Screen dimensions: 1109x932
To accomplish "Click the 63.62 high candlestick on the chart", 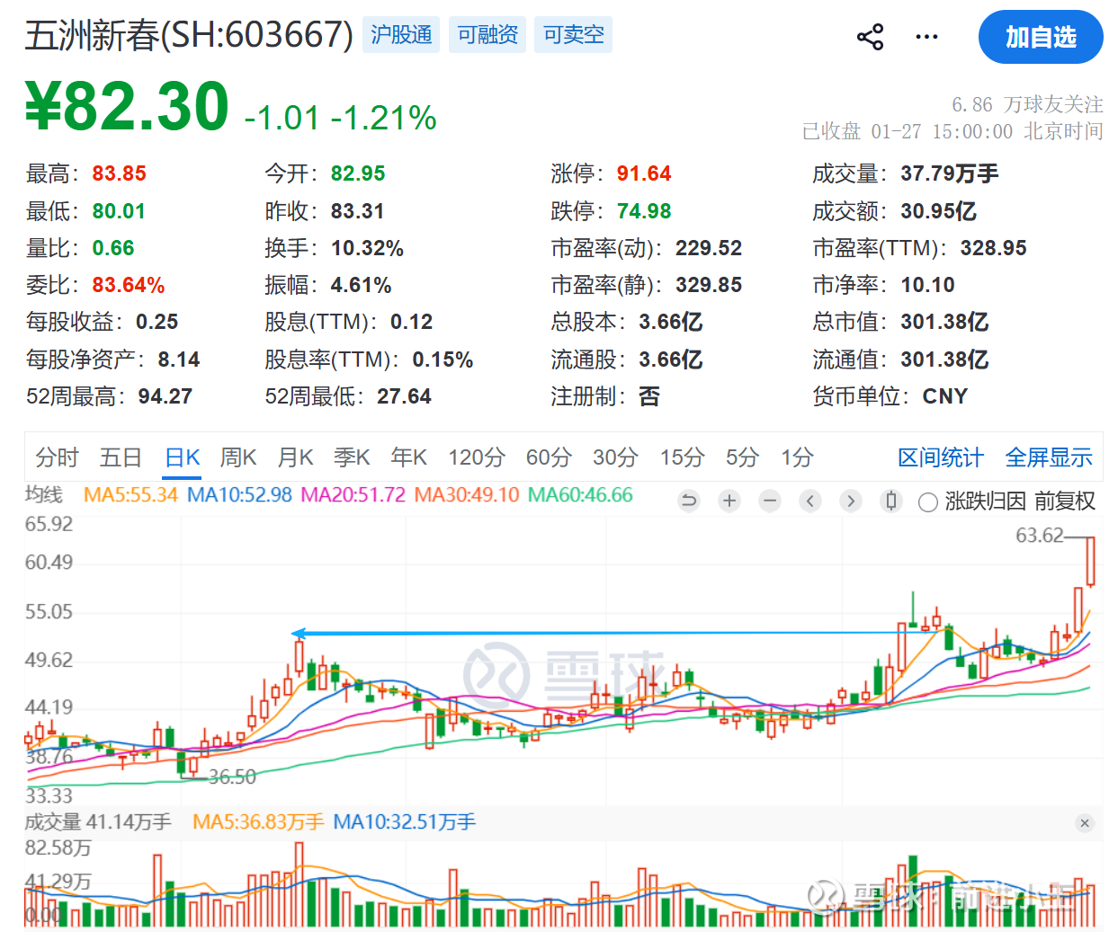I will (x=1090, y=561).
